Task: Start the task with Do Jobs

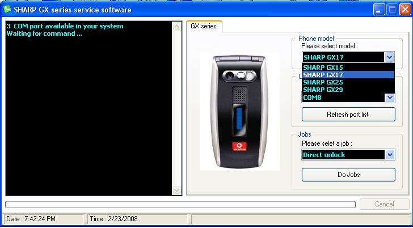Action: click(x=348, y=175)
